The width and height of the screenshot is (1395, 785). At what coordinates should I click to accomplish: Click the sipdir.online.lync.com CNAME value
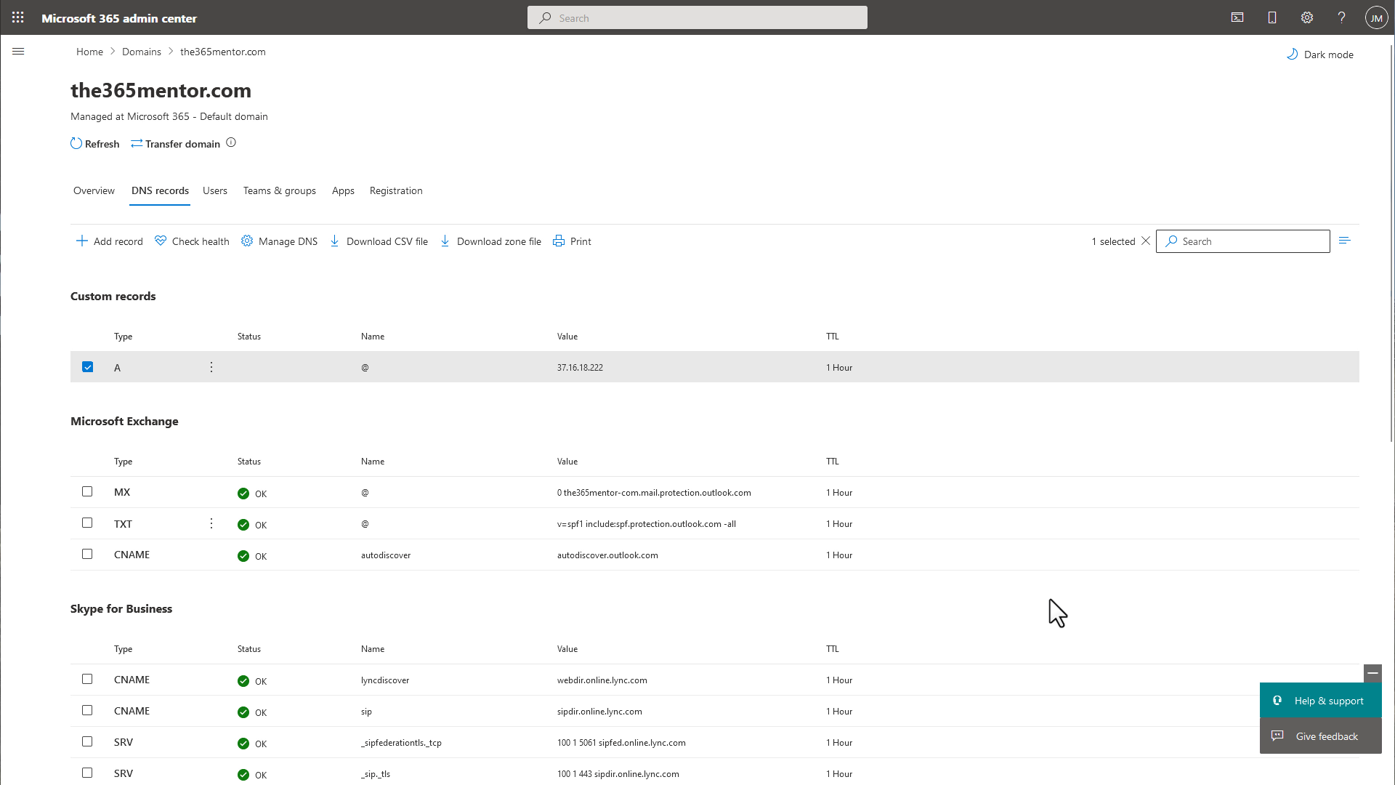[x=599, y=712]
